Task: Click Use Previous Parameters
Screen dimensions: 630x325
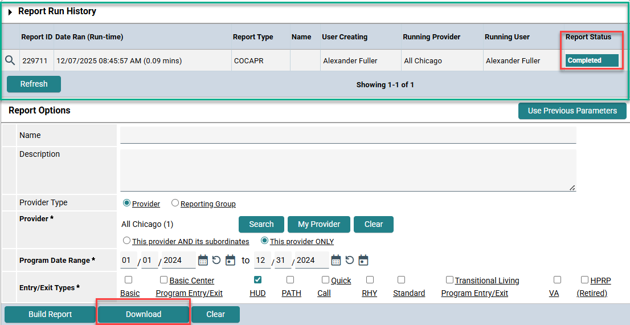Action: (x=572, y=111)
